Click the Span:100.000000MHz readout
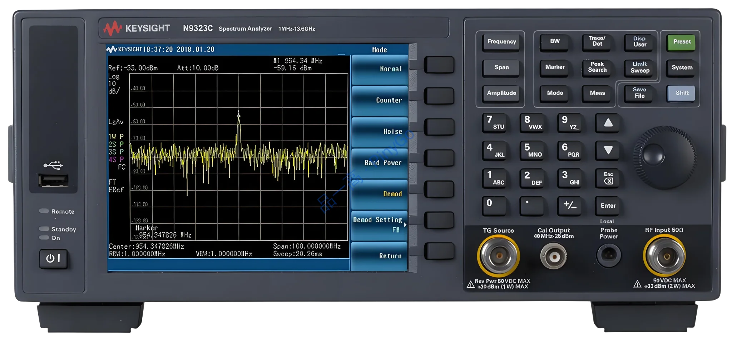 pos(307,247)
